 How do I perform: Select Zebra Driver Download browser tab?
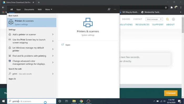tap(18, 2)
